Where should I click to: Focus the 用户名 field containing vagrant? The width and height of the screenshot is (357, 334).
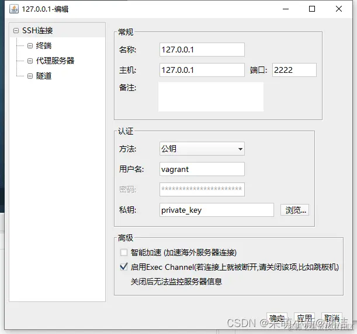point(202,169)
